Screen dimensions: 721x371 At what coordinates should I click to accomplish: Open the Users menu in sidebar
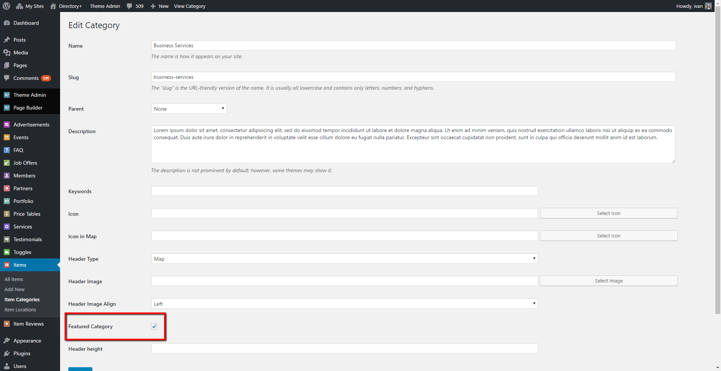click(30, 366)
